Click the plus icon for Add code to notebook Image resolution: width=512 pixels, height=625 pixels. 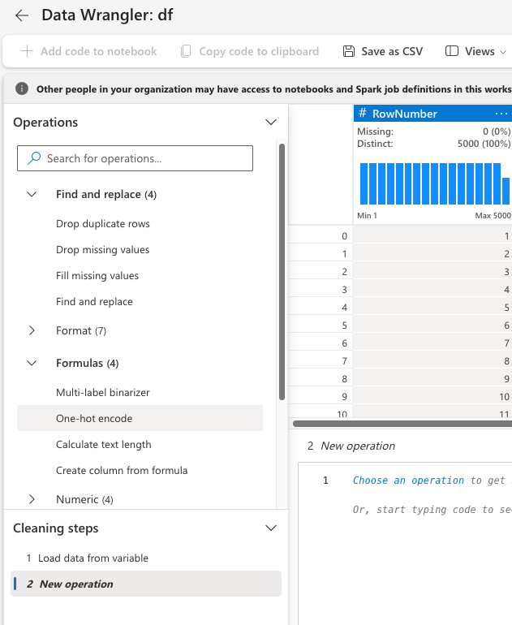(27, 51)
